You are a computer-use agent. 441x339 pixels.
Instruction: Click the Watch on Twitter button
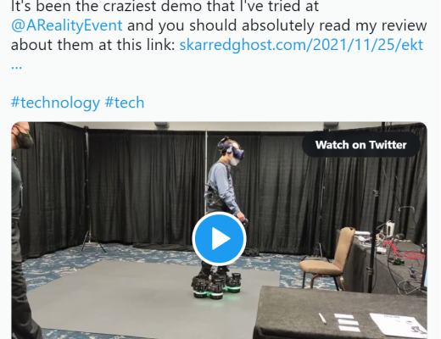coord(361,145)
